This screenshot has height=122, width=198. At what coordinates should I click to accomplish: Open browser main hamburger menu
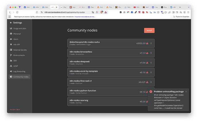pos(188,12)
